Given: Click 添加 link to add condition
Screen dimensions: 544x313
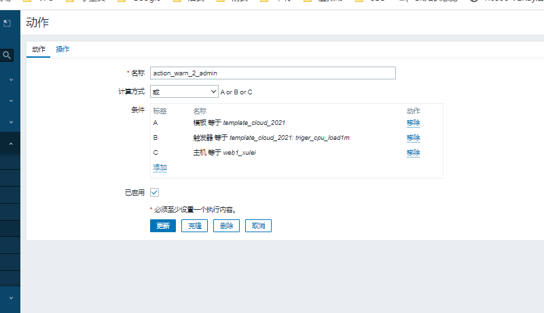Looking at the screenshot, I should tap(160, 167).
